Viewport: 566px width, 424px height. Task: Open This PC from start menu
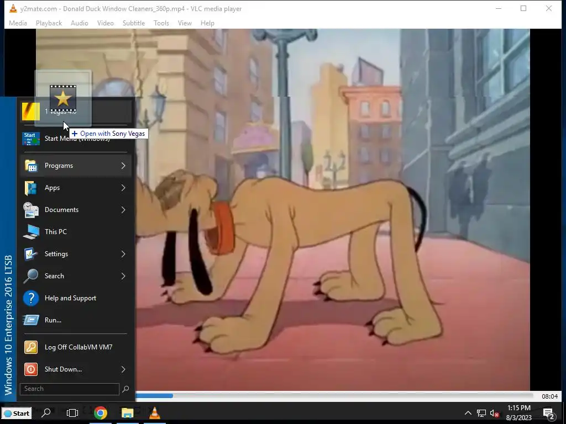(x=76, y=232)
